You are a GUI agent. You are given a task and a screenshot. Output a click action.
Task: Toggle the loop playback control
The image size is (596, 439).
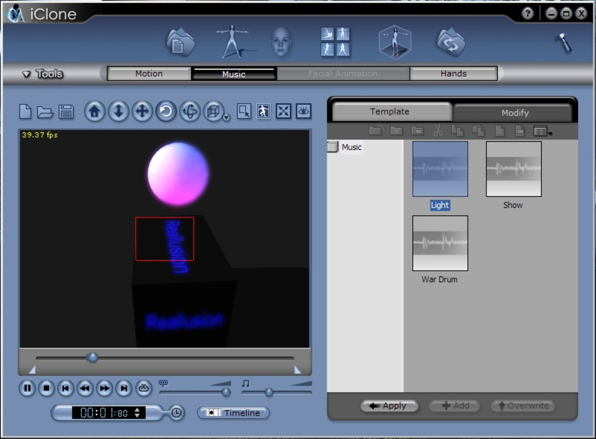(x=143, y=389)
